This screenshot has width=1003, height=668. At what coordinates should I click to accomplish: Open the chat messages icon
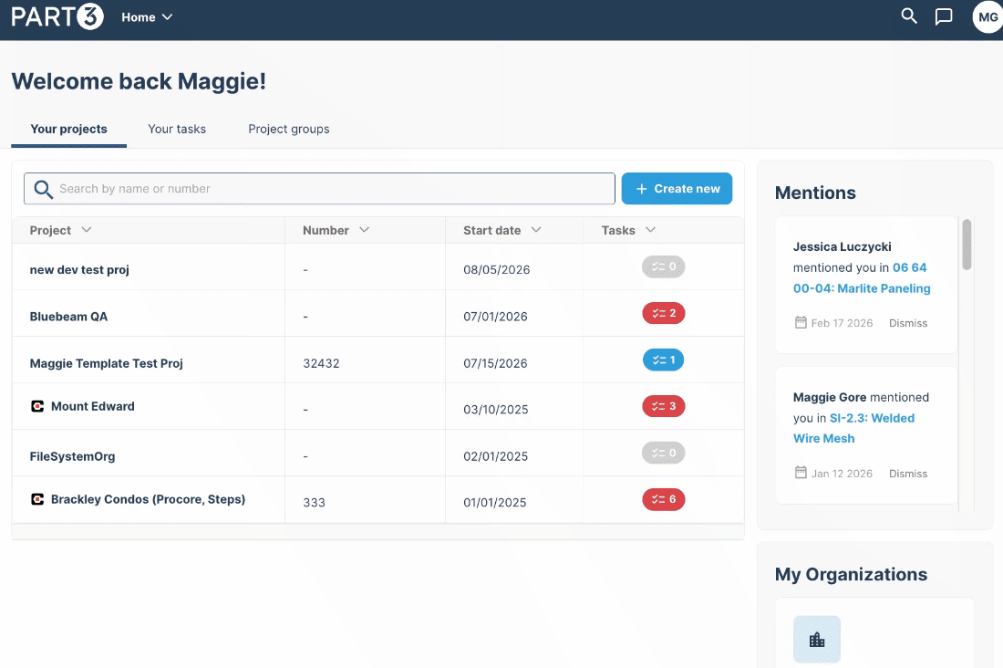pyautogui.click(x=944, y=16)
